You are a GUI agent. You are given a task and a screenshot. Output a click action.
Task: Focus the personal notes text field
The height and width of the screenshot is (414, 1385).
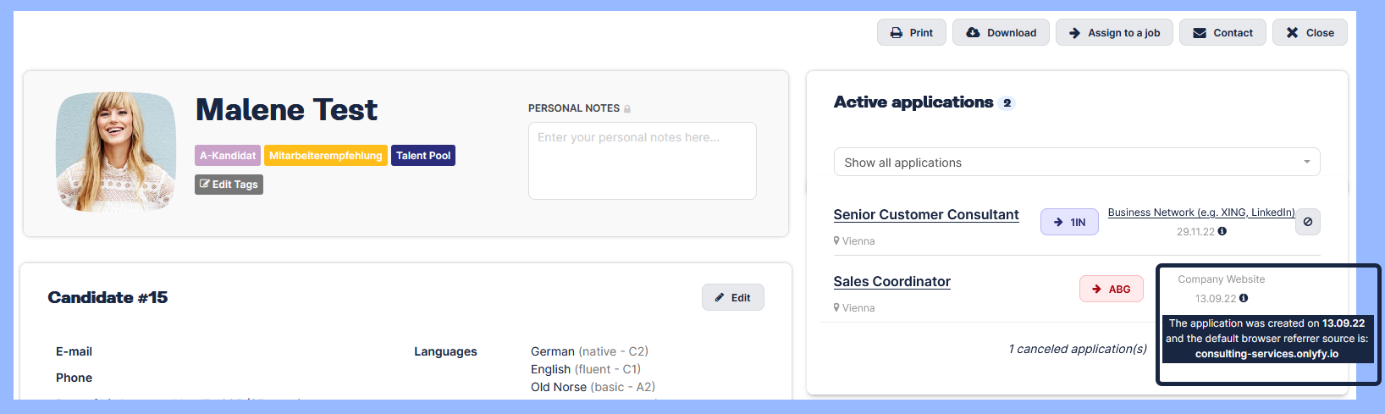(642, 161)
